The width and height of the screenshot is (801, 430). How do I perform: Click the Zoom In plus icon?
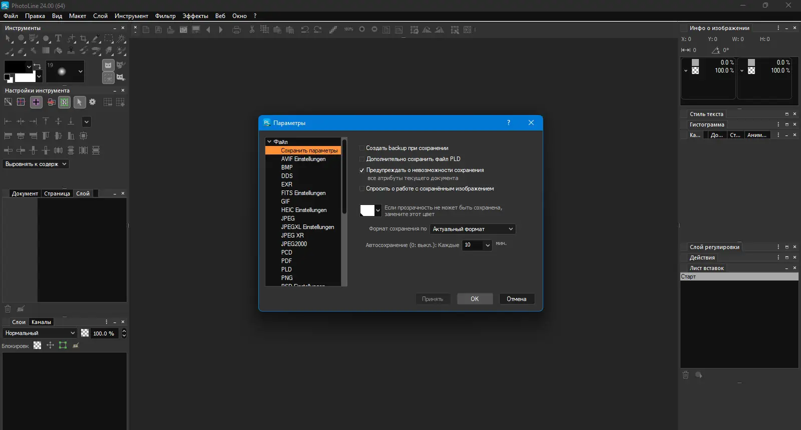coord(362,29)
